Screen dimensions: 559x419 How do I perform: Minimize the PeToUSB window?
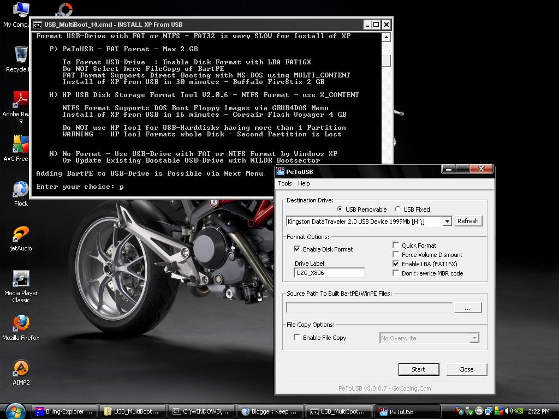pyautogui.click(x=449, y=169)
